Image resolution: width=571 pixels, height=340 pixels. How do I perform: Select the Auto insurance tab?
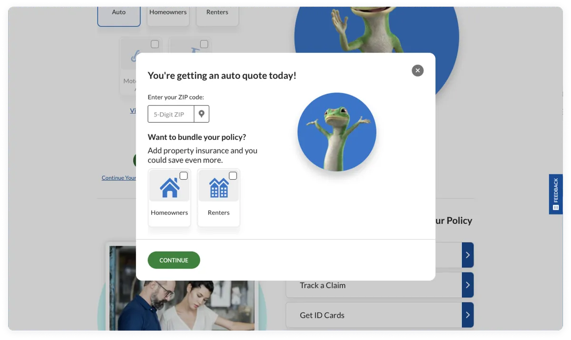click(x=119, y=12)
